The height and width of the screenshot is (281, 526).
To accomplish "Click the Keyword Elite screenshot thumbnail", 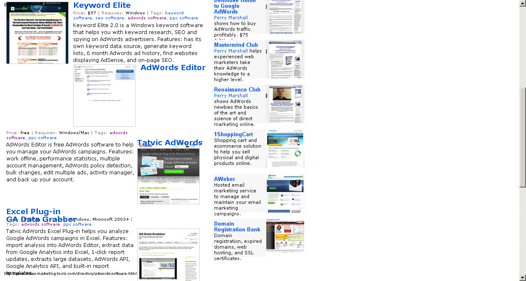I will 37,33.
